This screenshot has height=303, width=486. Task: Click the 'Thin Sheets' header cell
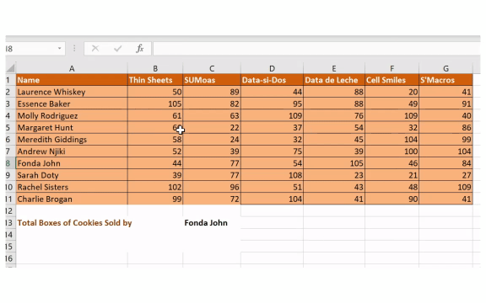(x=155, y=80)
